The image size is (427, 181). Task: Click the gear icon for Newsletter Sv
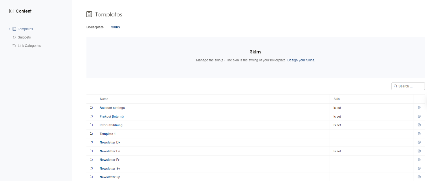click(419, 168)
